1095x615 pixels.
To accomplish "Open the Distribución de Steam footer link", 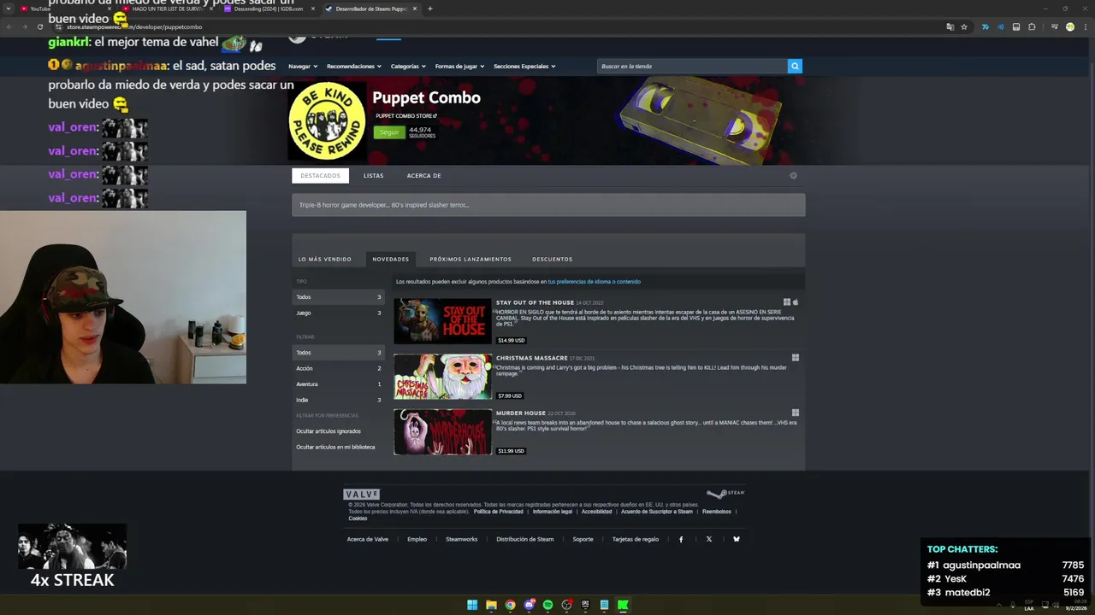I will (524, 539).
